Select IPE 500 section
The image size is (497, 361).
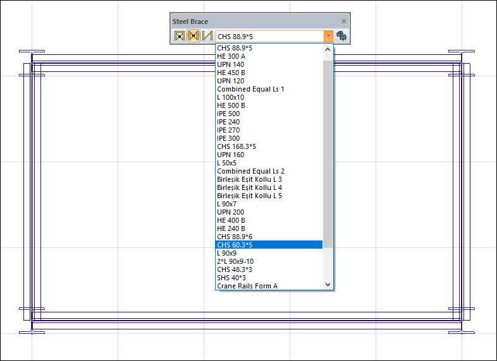228,114
